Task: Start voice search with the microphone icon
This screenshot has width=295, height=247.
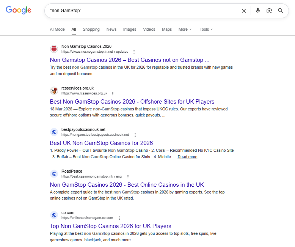Action: pos(258,11)
